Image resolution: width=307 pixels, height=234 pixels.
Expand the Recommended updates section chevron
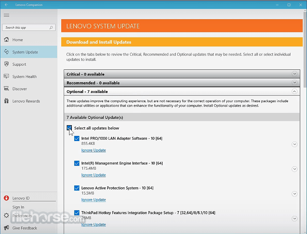(x=294, y=82)
